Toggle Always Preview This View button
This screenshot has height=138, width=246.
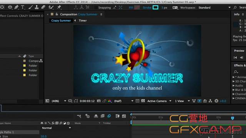[47, 101]
